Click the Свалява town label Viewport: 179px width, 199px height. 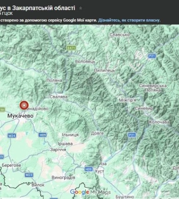(59, 97)
